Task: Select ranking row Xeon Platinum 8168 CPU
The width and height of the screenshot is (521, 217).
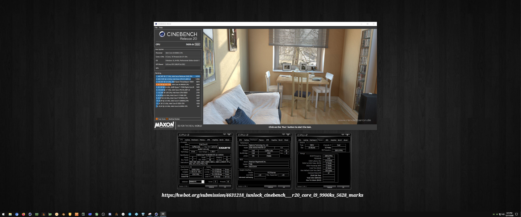Action: pyautogui.click(x=178, y=76)
